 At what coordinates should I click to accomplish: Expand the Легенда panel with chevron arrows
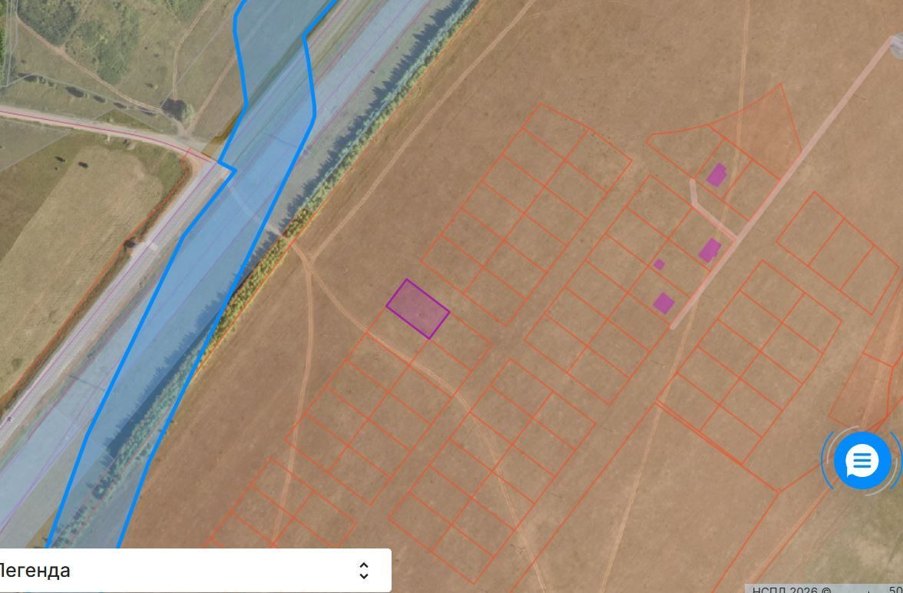pos(363,571)
